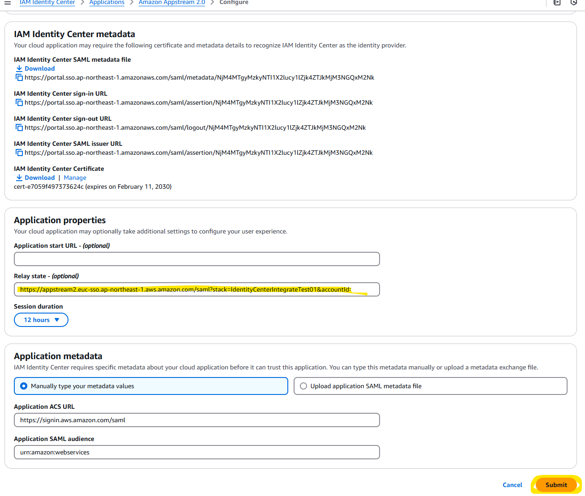Screen dimensions: 585x496
Task: Open the hamburger navigation menu
Action: 8,2
